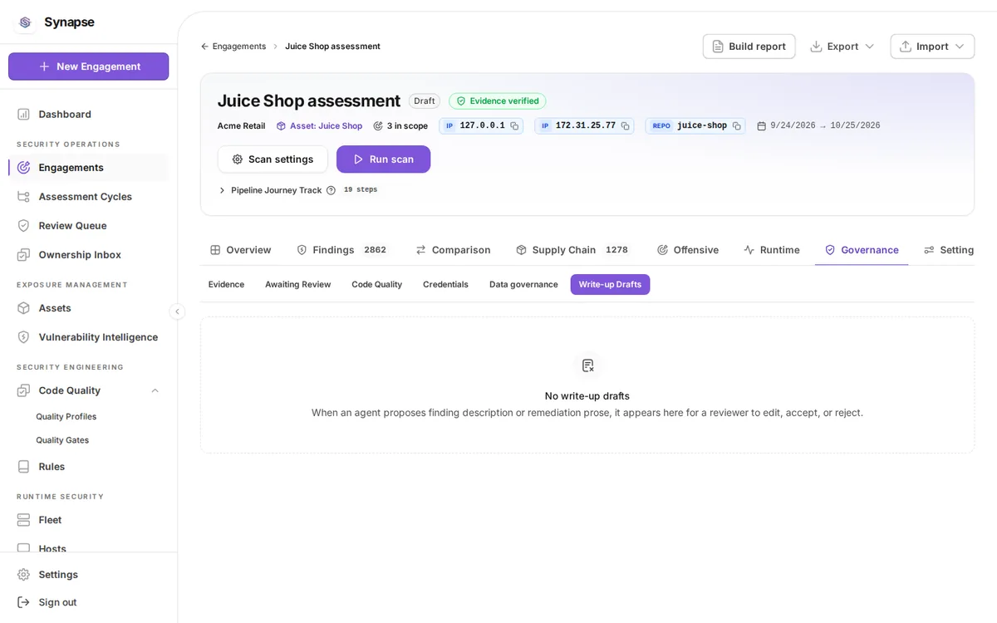997x623 pixels.
Task: Switch to the Offensive tab
Action: [x=687, y=250]
